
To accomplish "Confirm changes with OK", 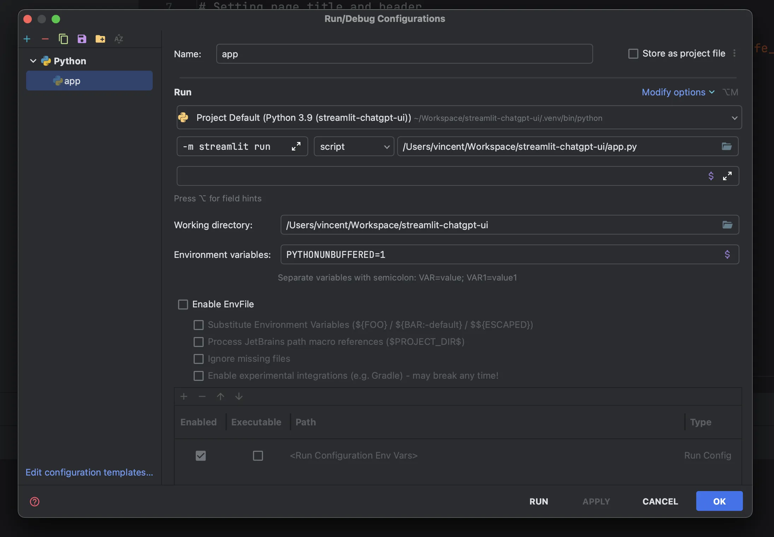I will 719,501.
